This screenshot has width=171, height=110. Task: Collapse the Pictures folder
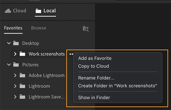pyautogui.click(x=9, y=64)
